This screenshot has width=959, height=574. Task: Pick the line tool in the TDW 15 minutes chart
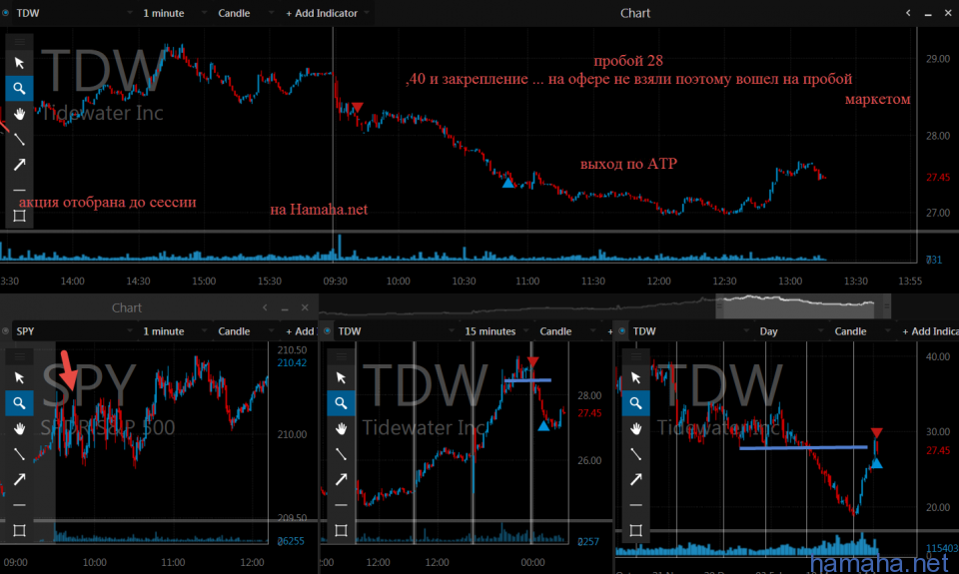tap(341, 454)
